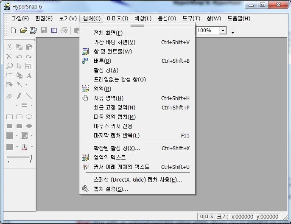Choose 버튼(B) capture option
Screen dimensions: 291x224
137,61
